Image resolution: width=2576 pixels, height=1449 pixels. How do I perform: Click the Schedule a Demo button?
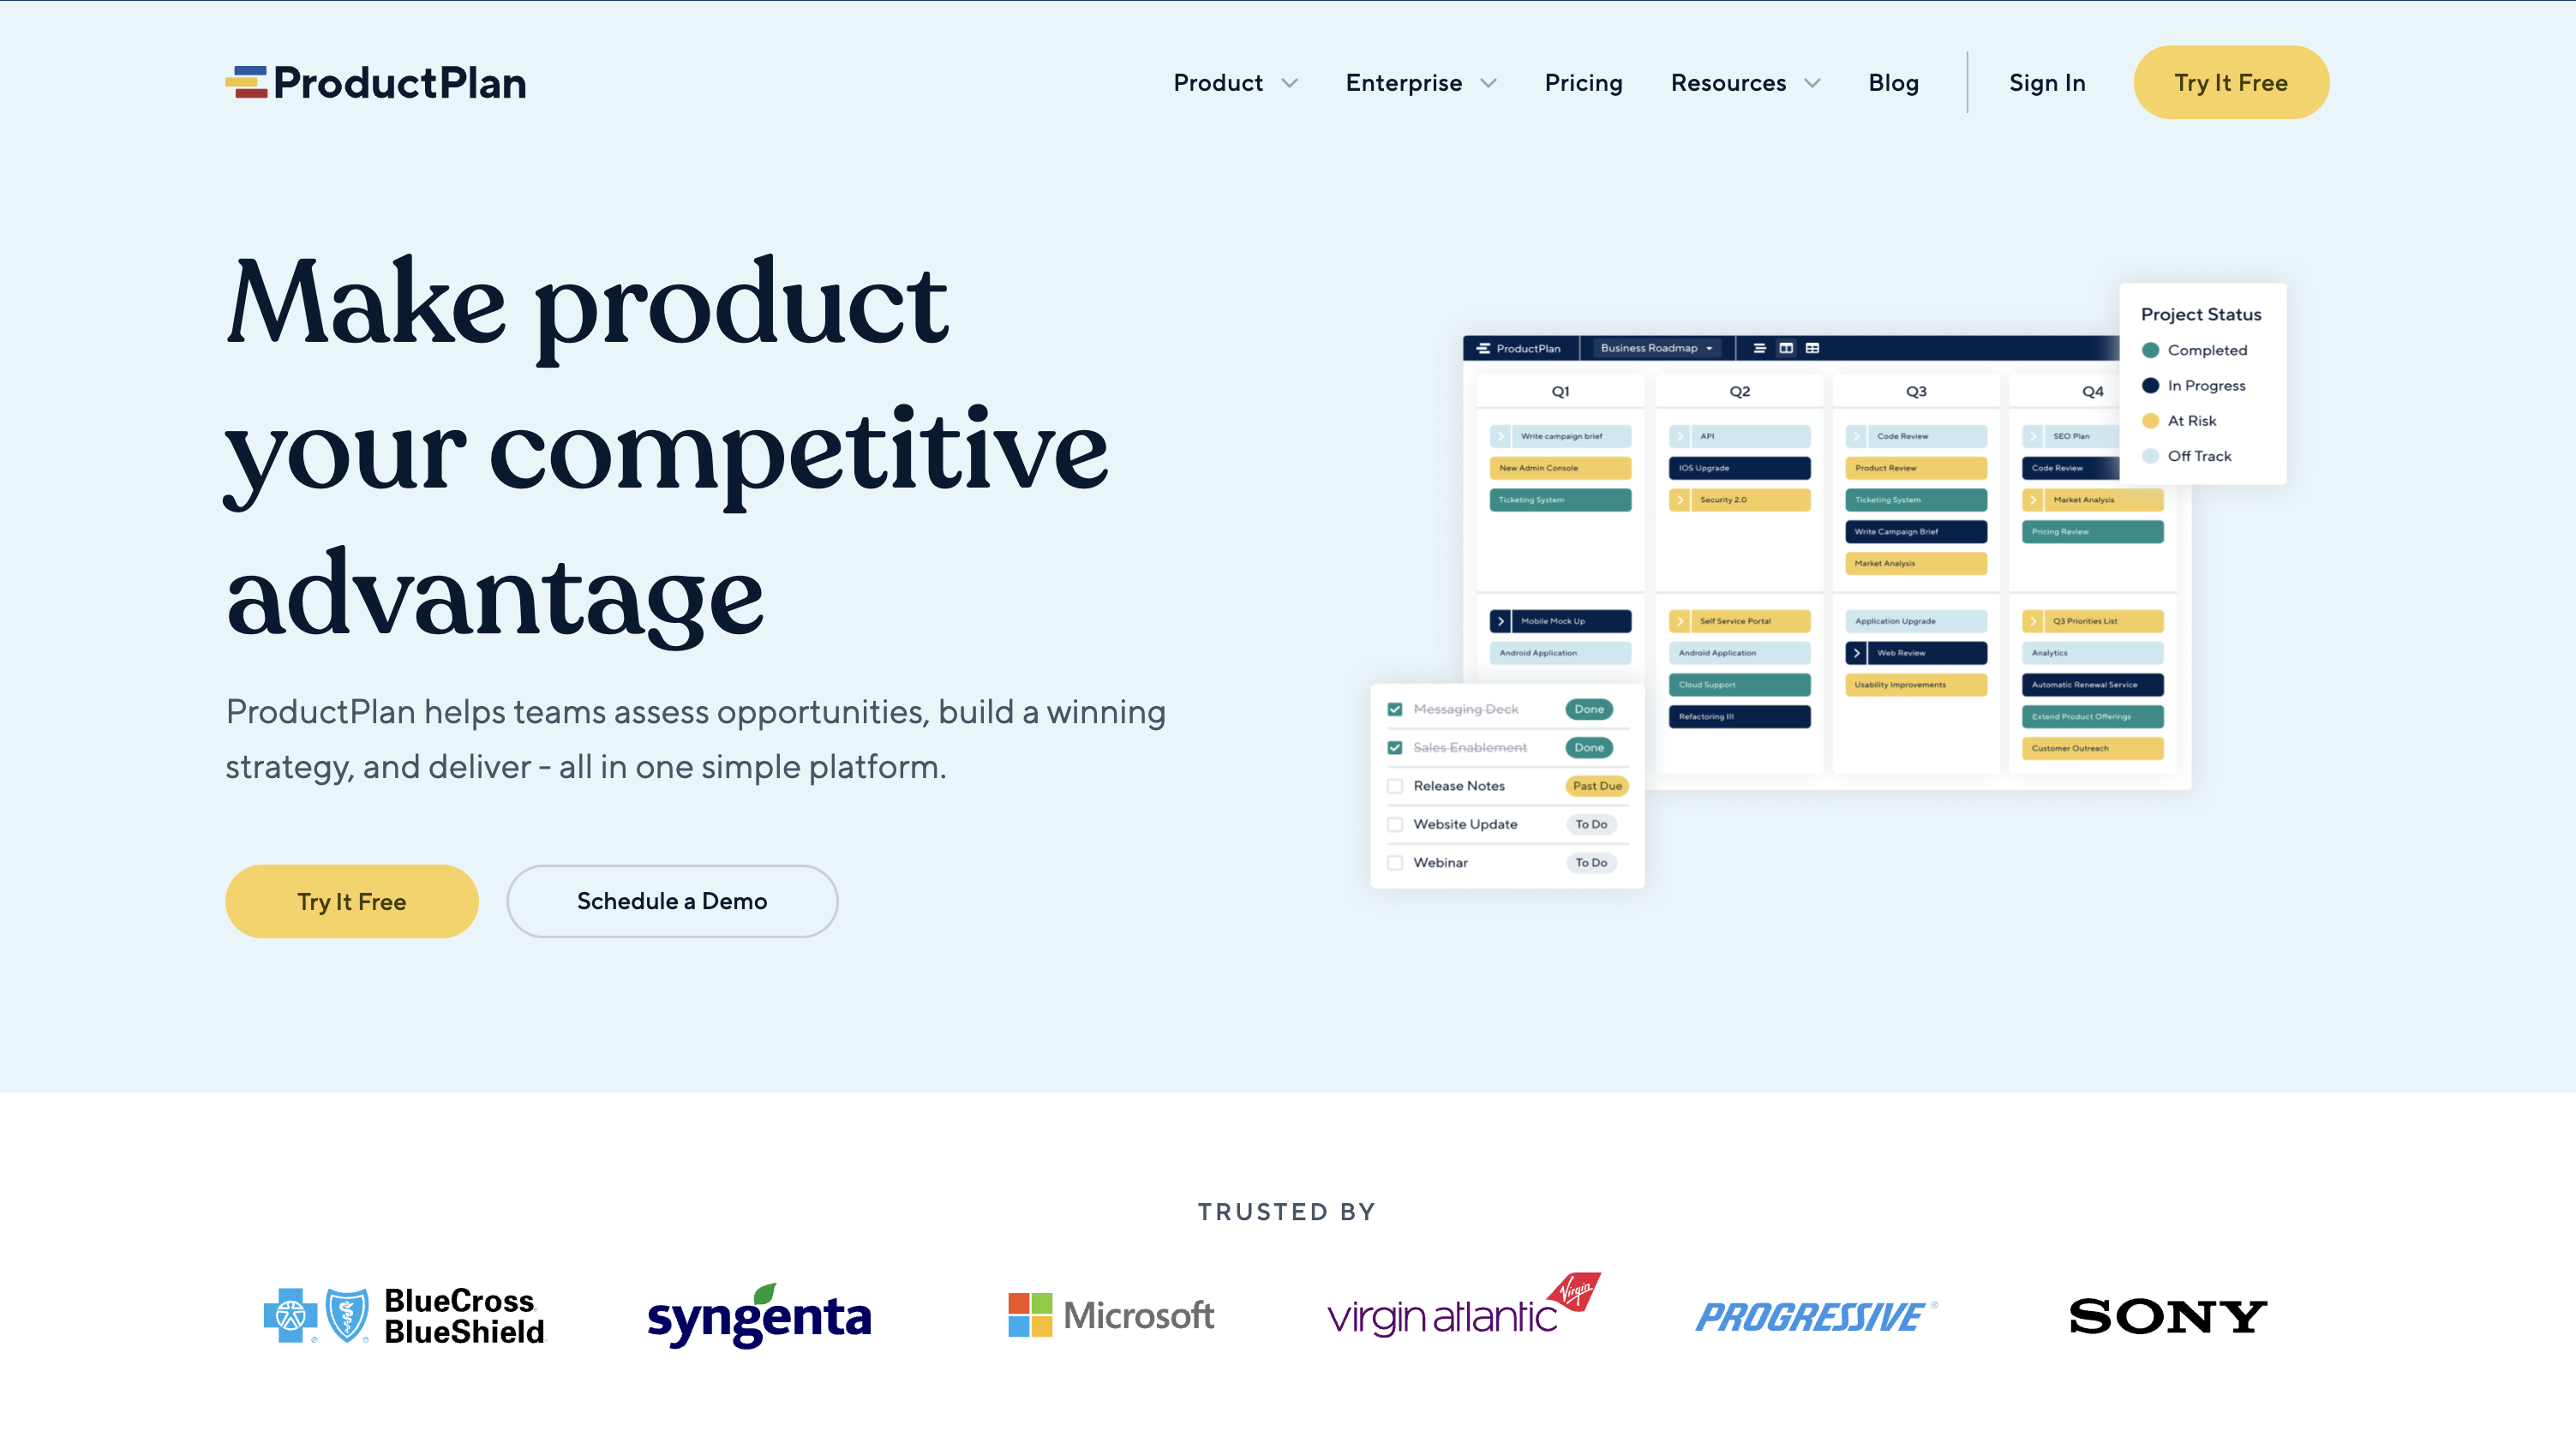pyautogui.click(x=673, y=901)
